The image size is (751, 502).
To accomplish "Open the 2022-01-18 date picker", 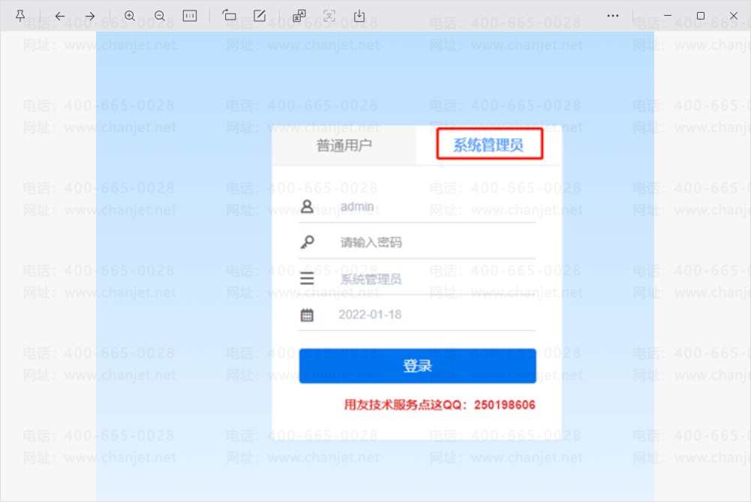I will point(416,314).
